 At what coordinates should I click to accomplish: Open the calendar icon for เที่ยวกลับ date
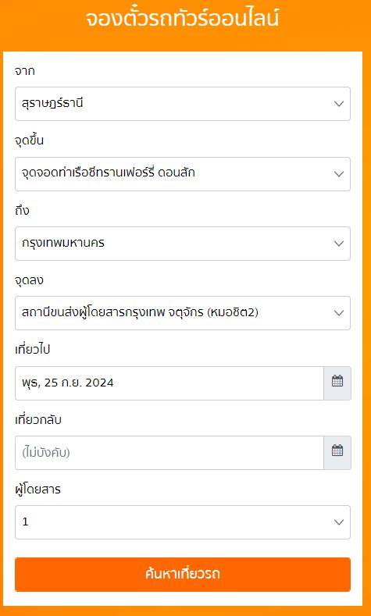[337, 453]
